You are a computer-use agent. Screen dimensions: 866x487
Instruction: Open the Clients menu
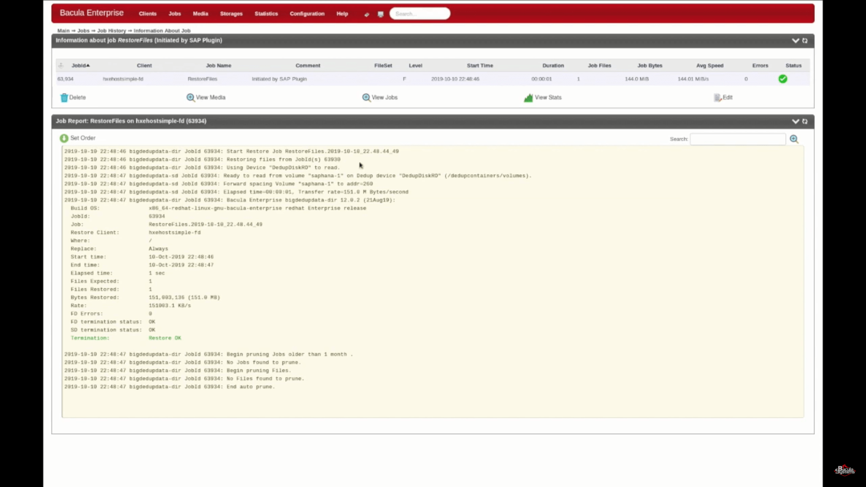pos(147,14)
